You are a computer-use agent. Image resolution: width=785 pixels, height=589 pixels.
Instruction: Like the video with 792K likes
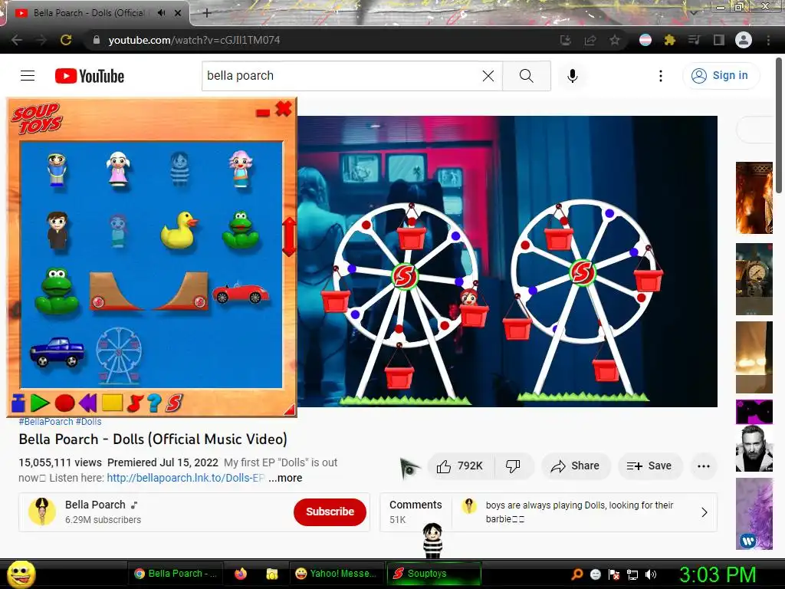(x=461, y=466)
